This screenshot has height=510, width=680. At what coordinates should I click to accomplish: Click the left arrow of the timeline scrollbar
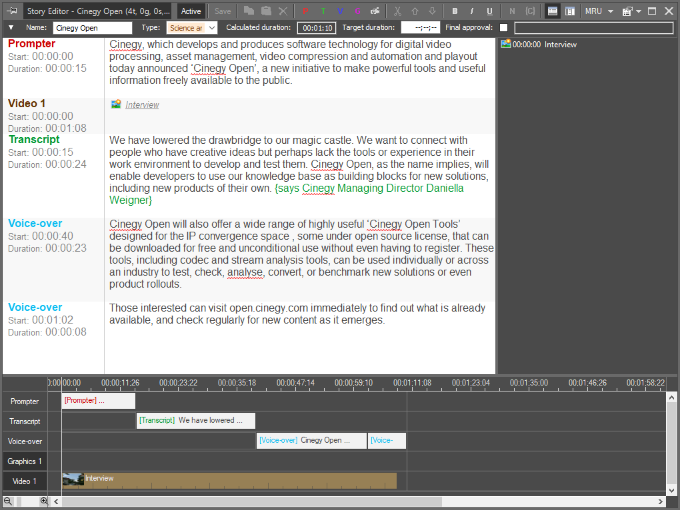pyautogui.click(x=56, y=501)
